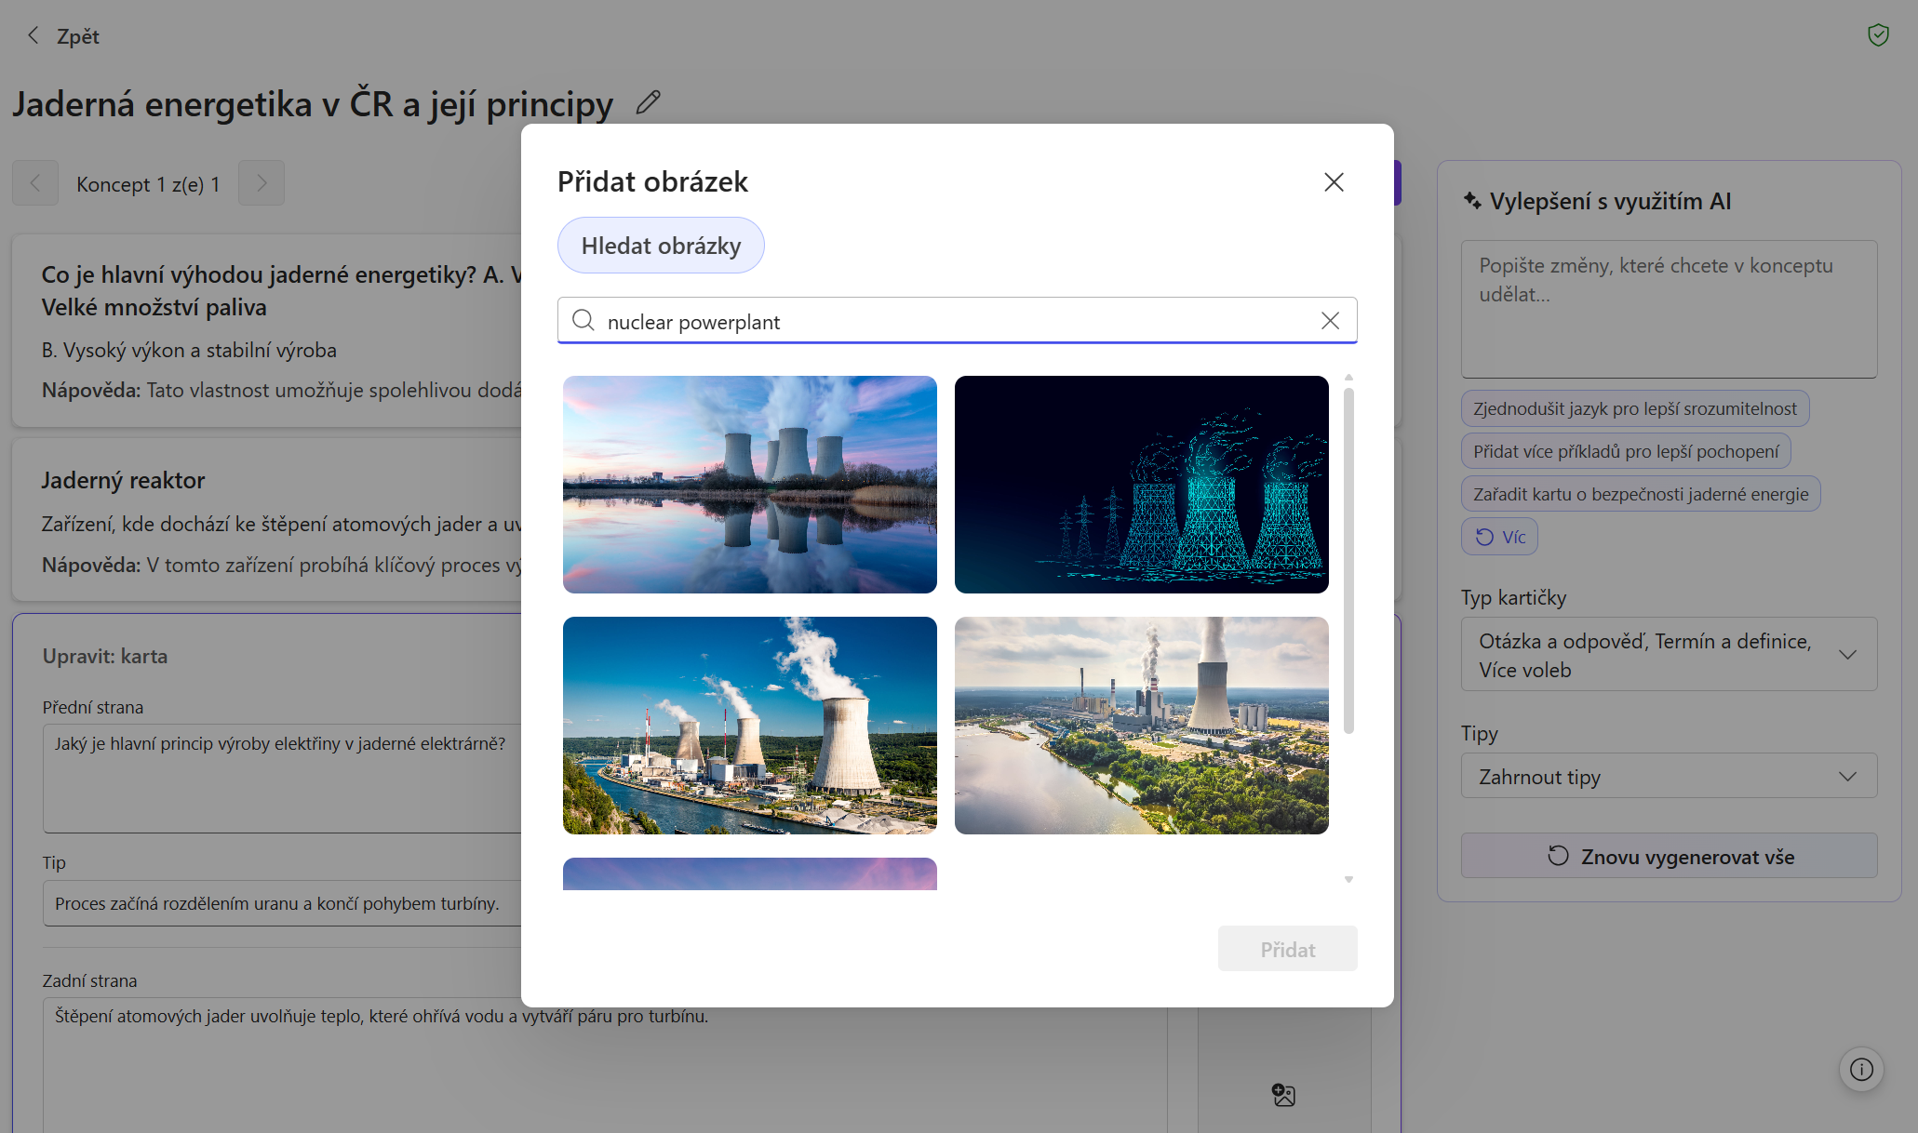Click the Víc suggestions refresh chip
Image resolution: width=1918 pixels, height=1133 pixels.
coord(1499,537)
